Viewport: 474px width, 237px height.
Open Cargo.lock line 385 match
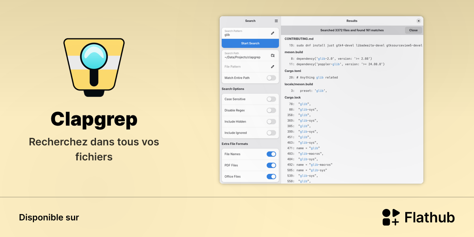(x=299, y=126)
